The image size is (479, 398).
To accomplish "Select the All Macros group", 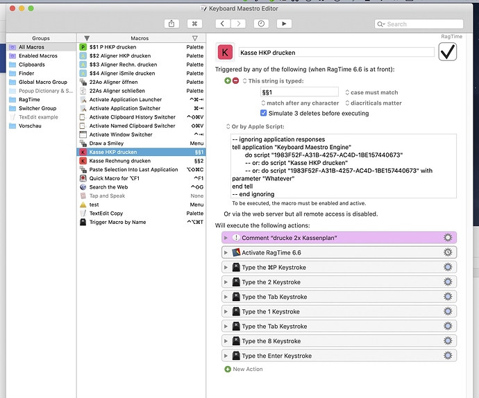I will (41, 47).
